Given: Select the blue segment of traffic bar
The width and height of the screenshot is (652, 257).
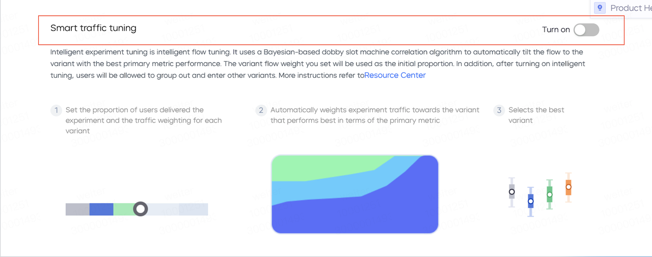Looking at the screenshot, I should 101,209.
